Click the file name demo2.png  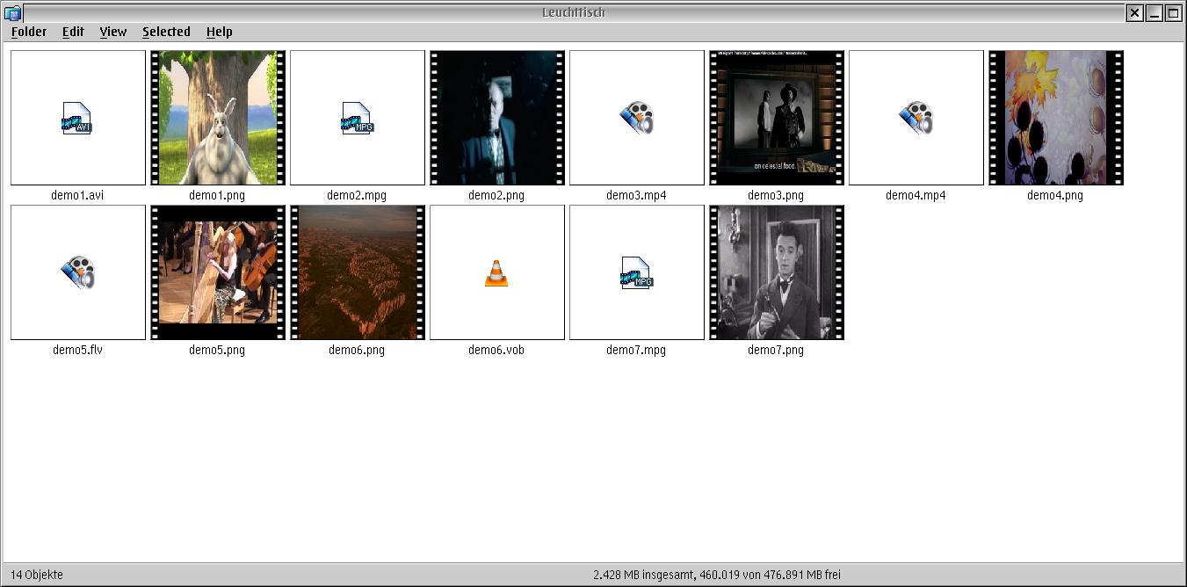[x=496, y=195]
